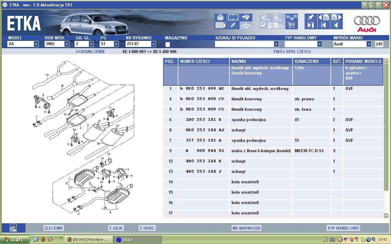Viewport: 391px width, 244px height.
Task: Jump to first with the skip-back arrow icon
Action: click(323, 25)
